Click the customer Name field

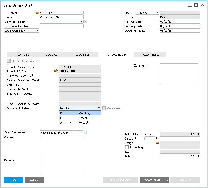pyautogui.click(x=62, y=17)
